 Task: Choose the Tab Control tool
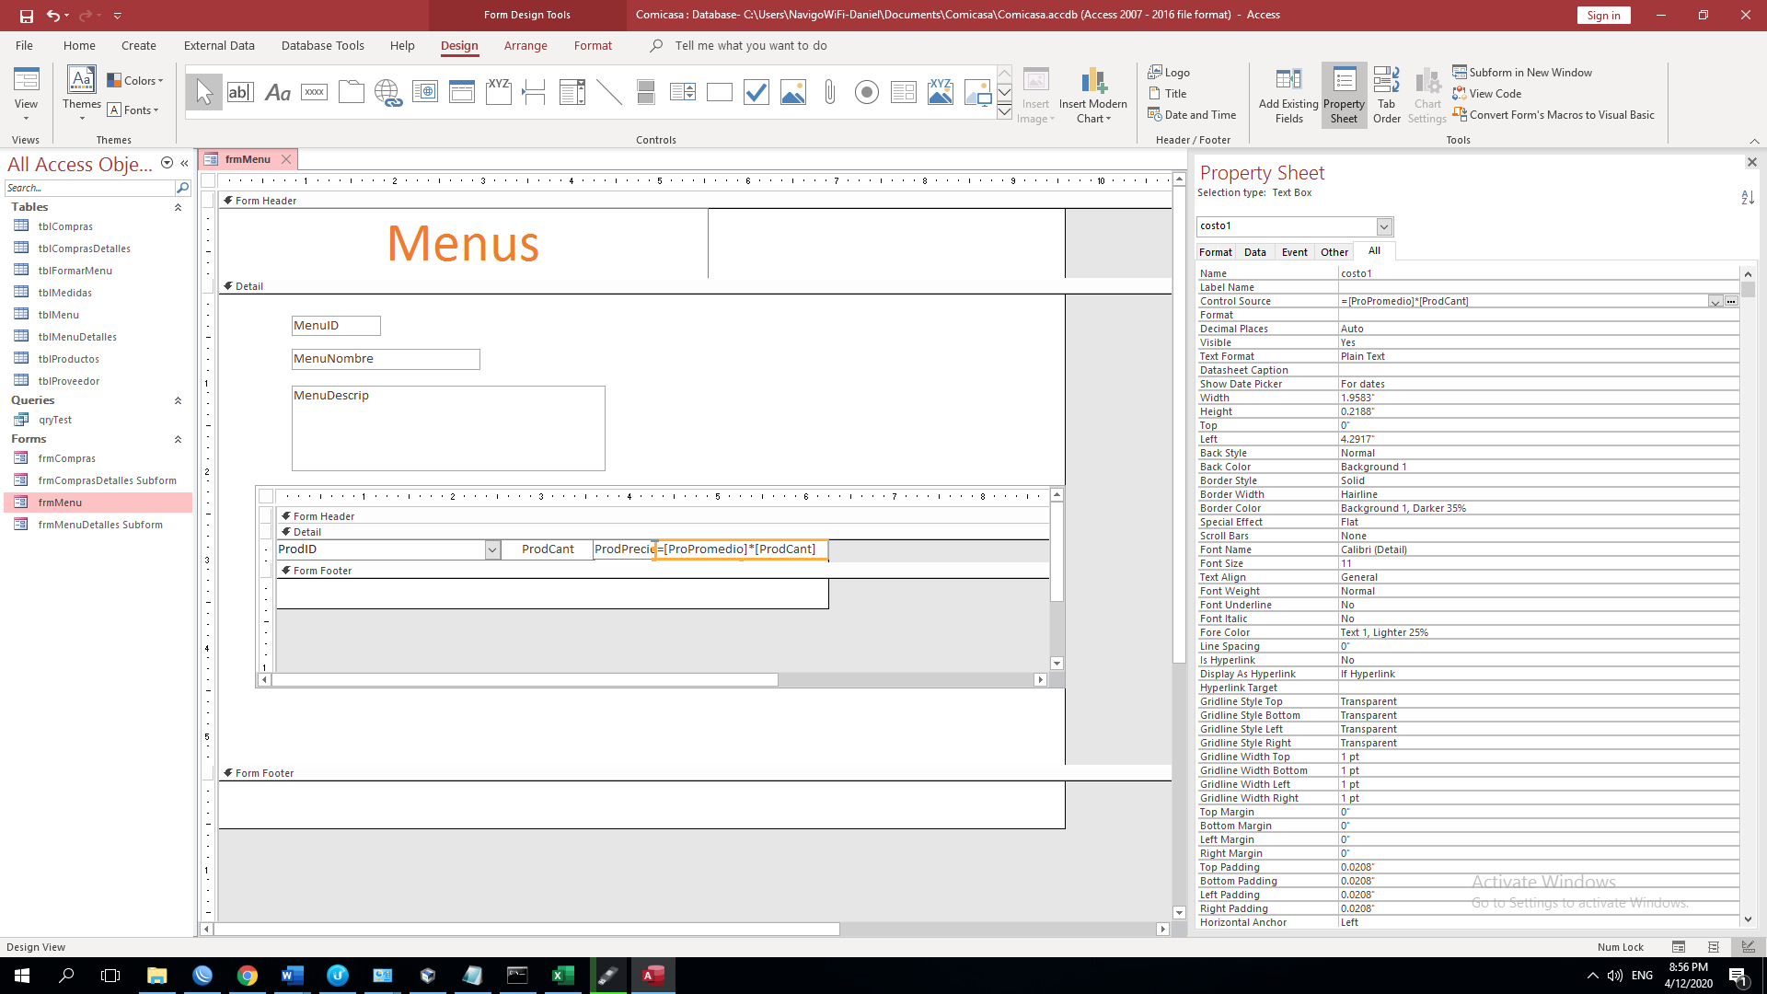(351, 92)
